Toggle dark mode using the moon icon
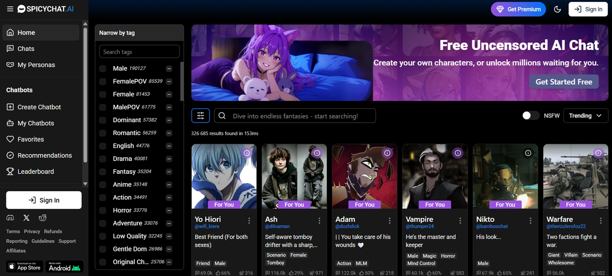The width and height of the screenshot is (612, 276). (x=557, y=9)
